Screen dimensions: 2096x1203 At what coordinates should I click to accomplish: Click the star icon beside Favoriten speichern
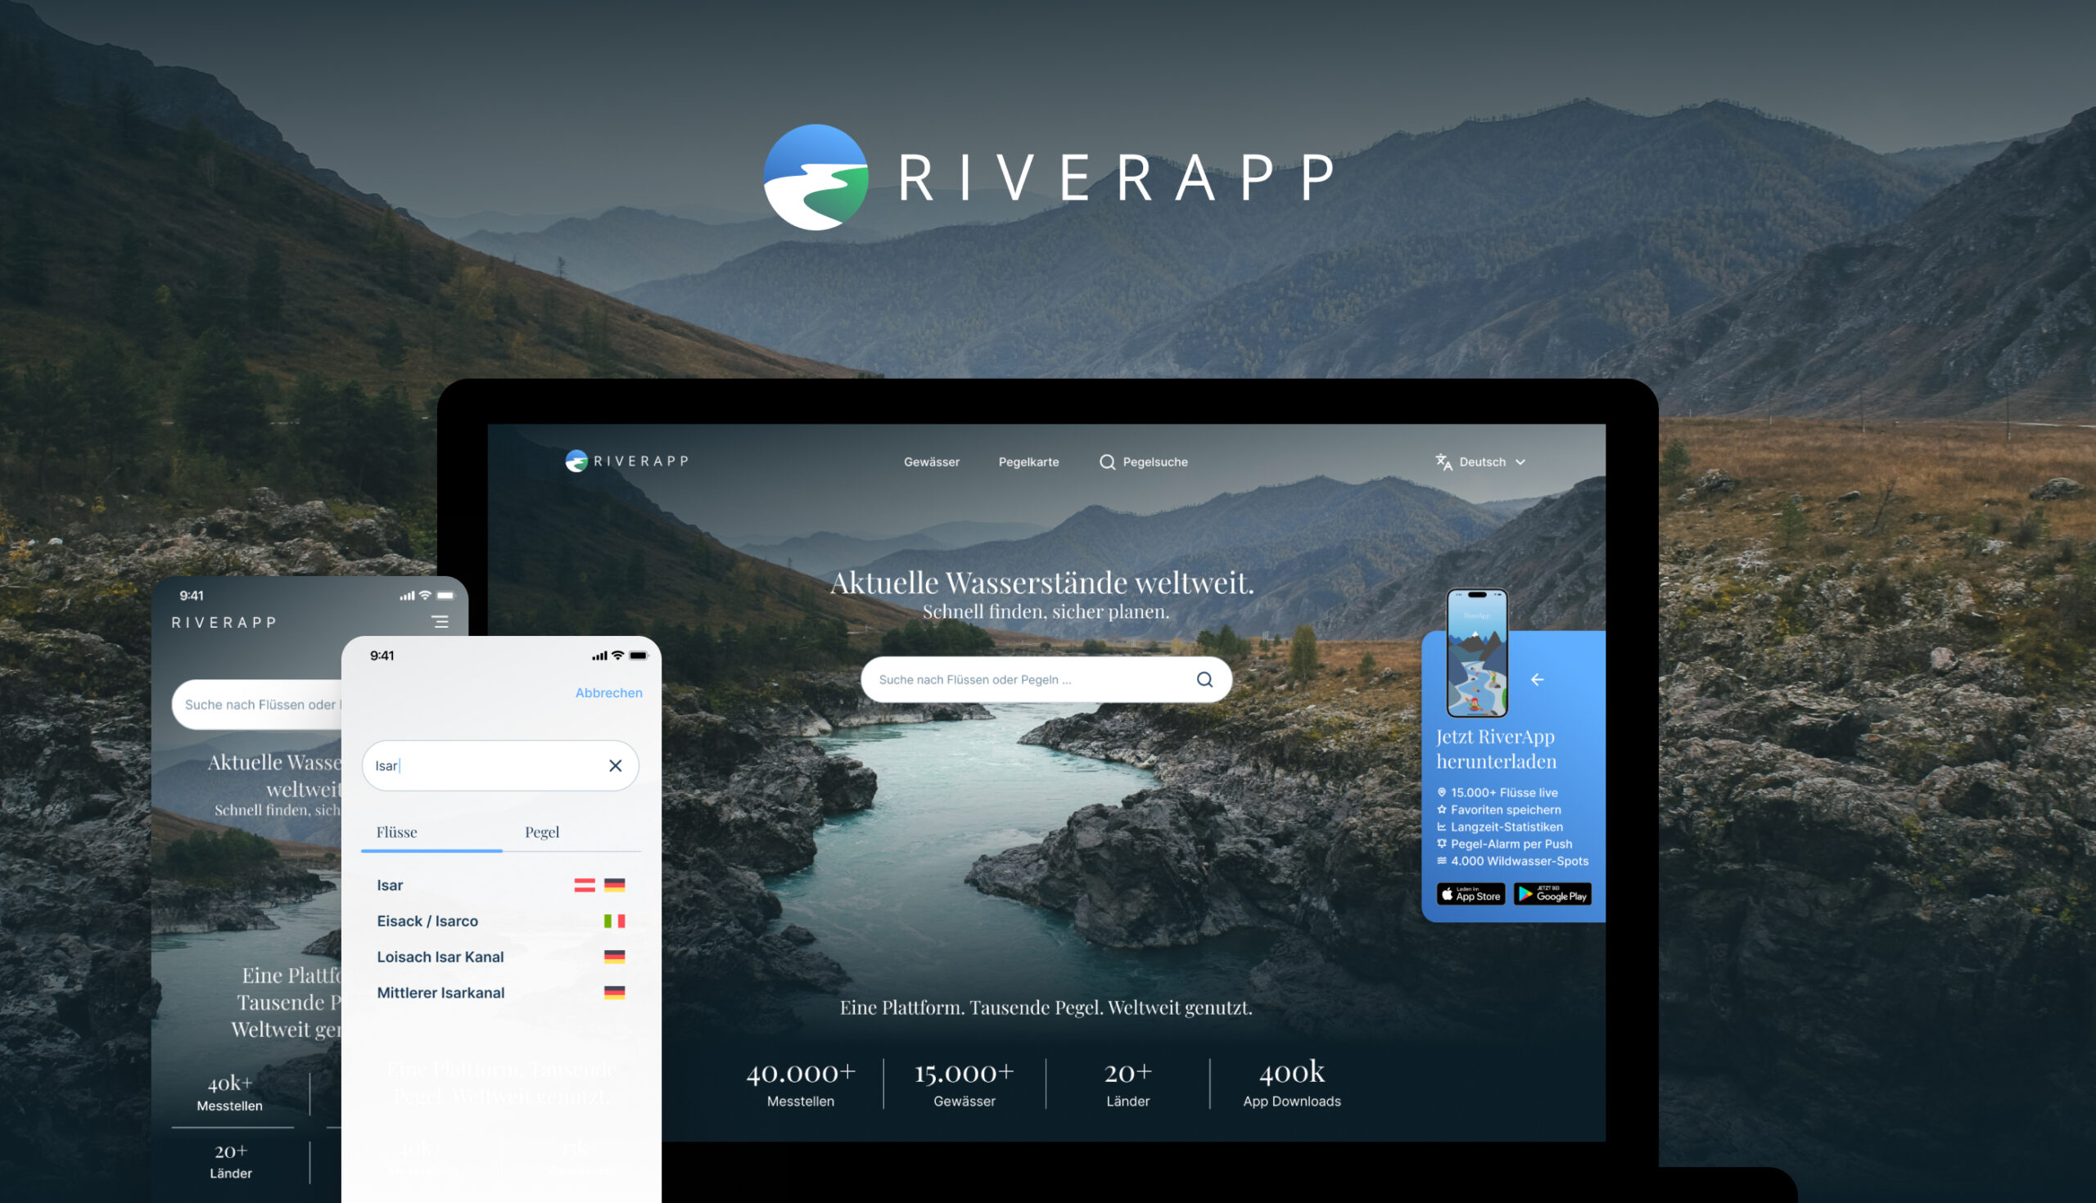[x=1442, y=809]
